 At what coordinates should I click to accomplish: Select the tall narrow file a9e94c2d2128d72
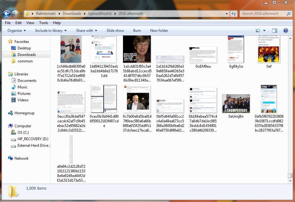[x=71, y=149]
